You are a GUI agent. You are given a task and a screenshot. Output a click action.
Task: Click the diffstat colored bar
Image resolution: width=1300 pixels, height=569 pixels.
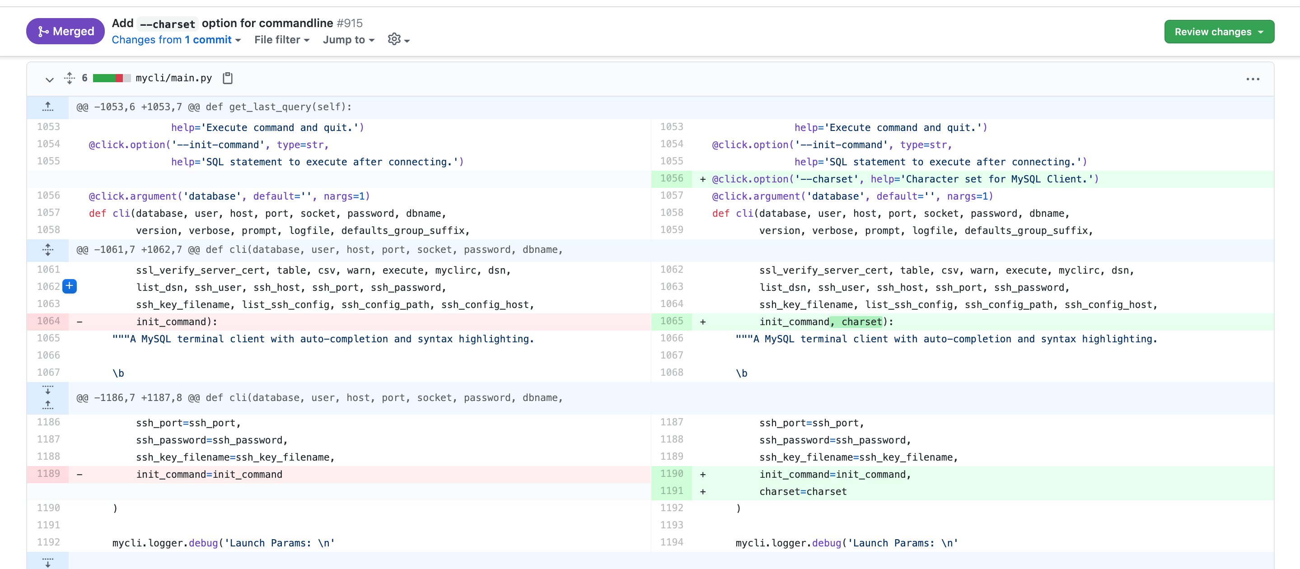[112, 78]
